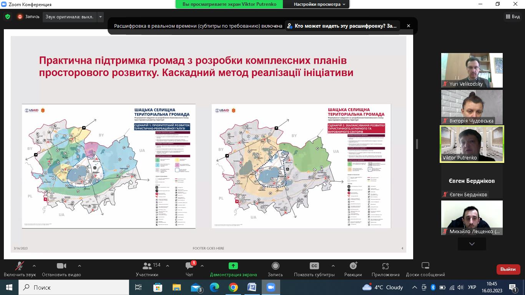The width and height of the screenshot is (525, 295).
Task: Open the original sound dropdown arrow
Action: (x=100, y=17)
